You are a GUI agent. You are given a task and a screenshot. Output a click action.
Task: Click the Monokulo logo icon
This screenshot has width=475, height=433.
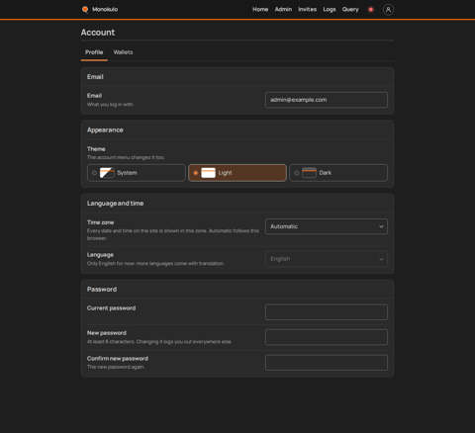click(x=85, y=9)
